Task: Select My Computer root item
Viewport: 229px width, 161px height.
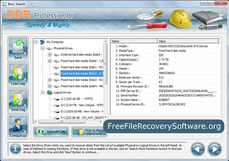Action: coord(55,42)
